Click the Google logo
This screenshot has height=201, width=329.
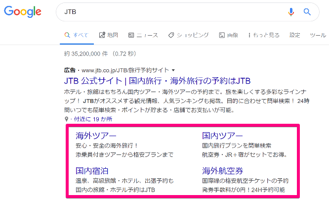[x=22, y=11]
